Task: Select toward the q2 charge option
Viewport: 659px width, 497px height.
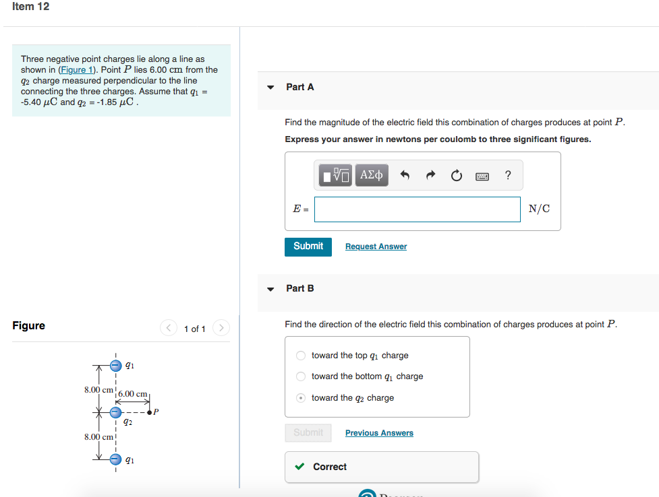Action: tap(300, 397)
